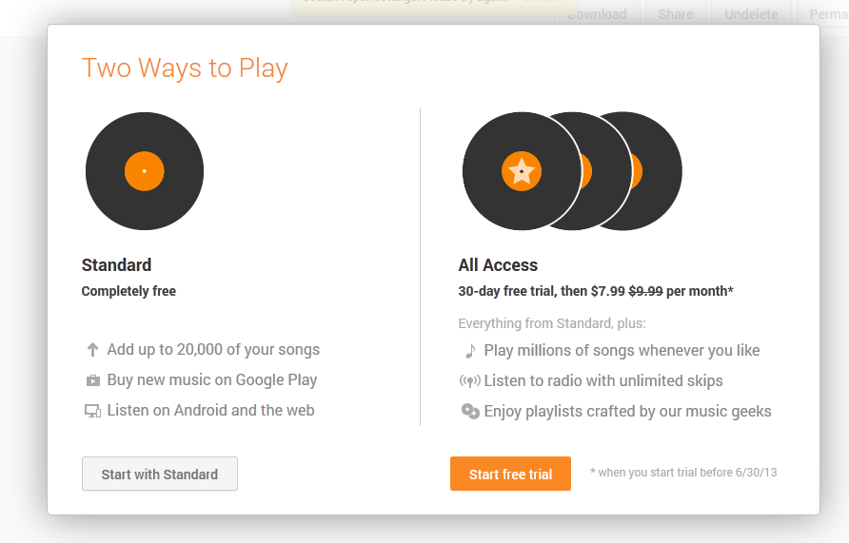Image resolution: width=849 pixels, height=543 pixels.
Task: Click the shopping bag icon for Google Play
Action: 92,380
